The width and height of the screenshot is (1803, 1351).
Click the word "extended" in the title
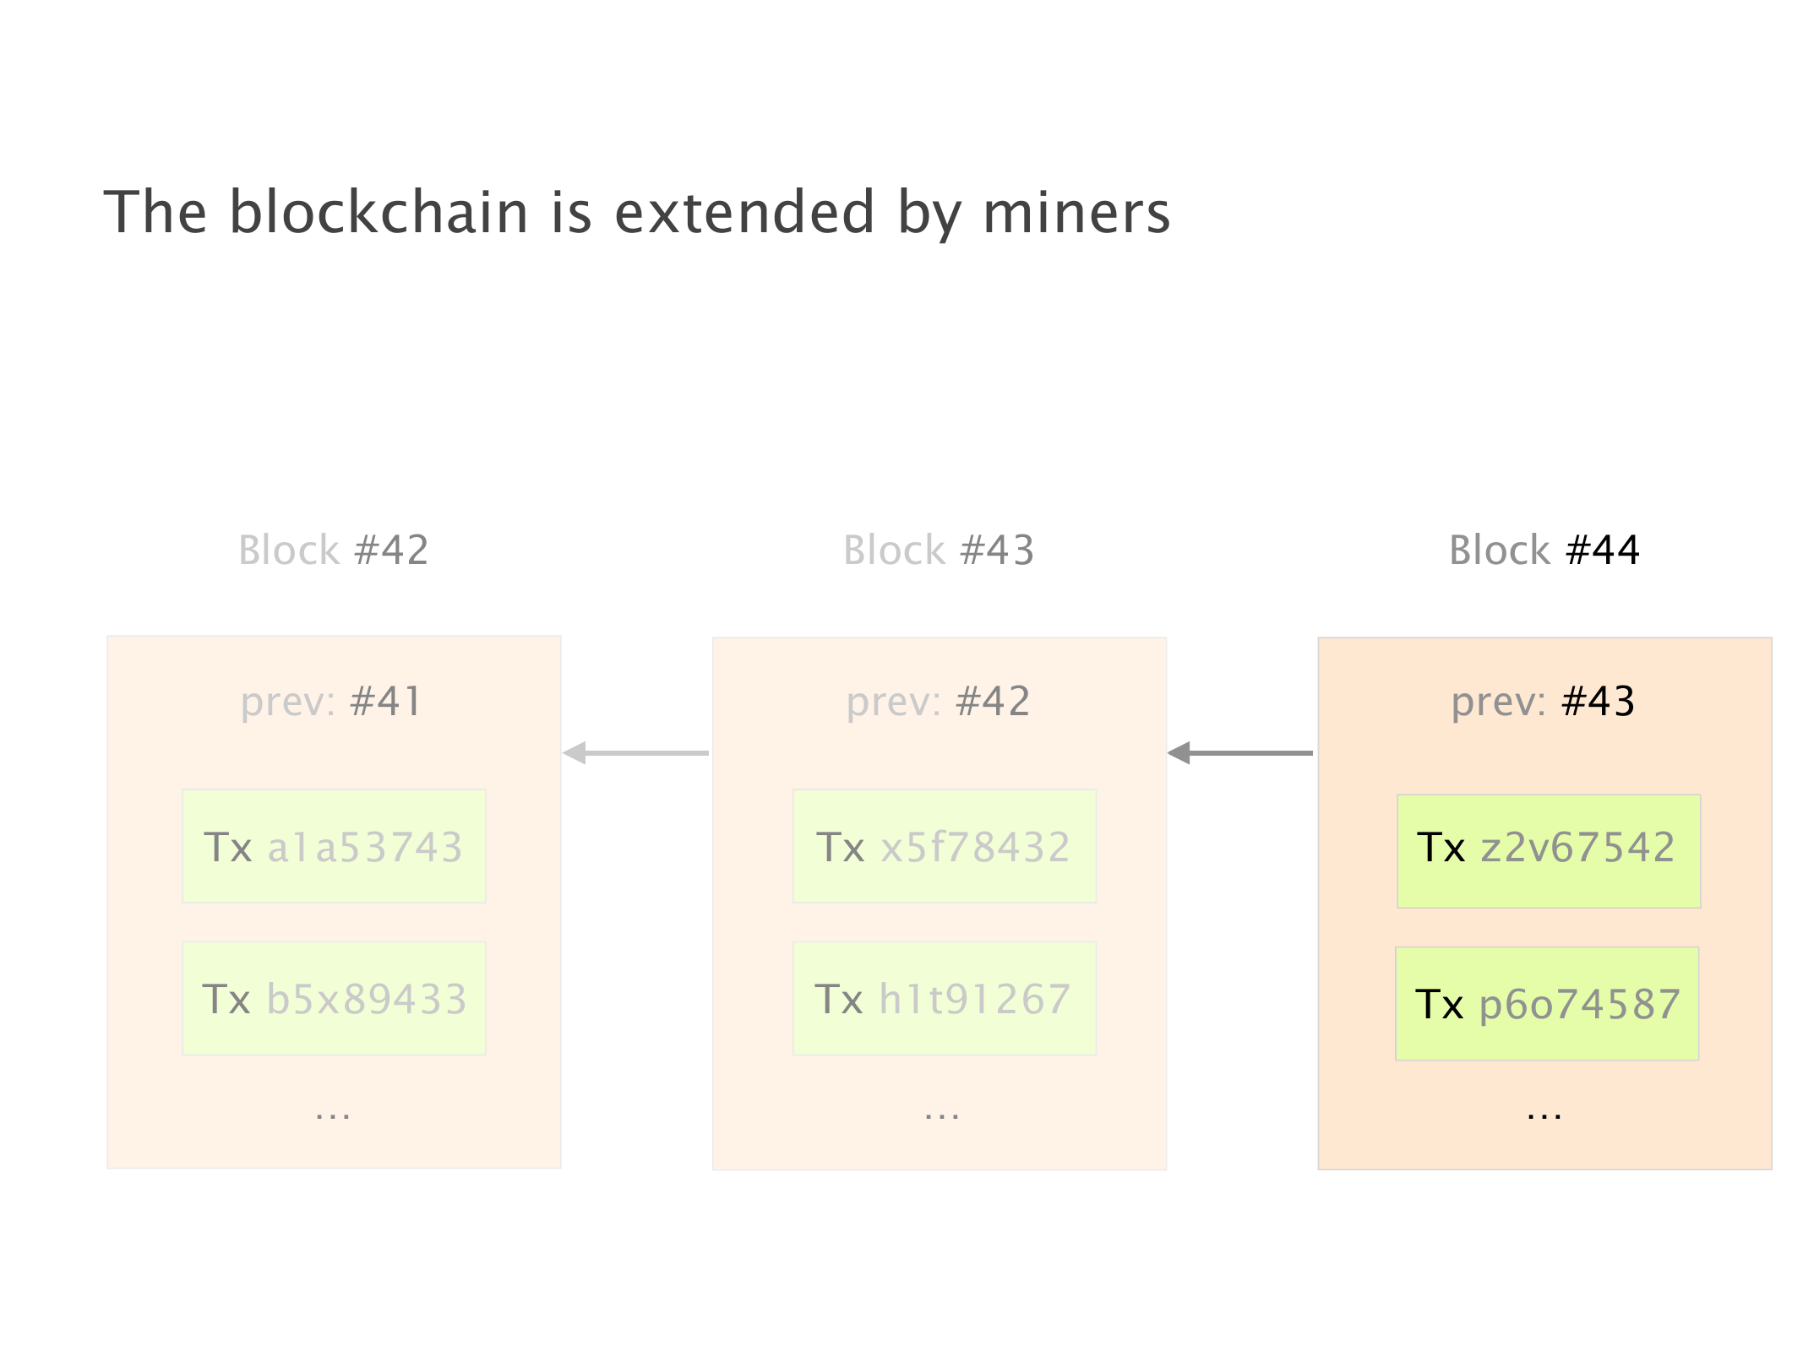pos(744,212)
